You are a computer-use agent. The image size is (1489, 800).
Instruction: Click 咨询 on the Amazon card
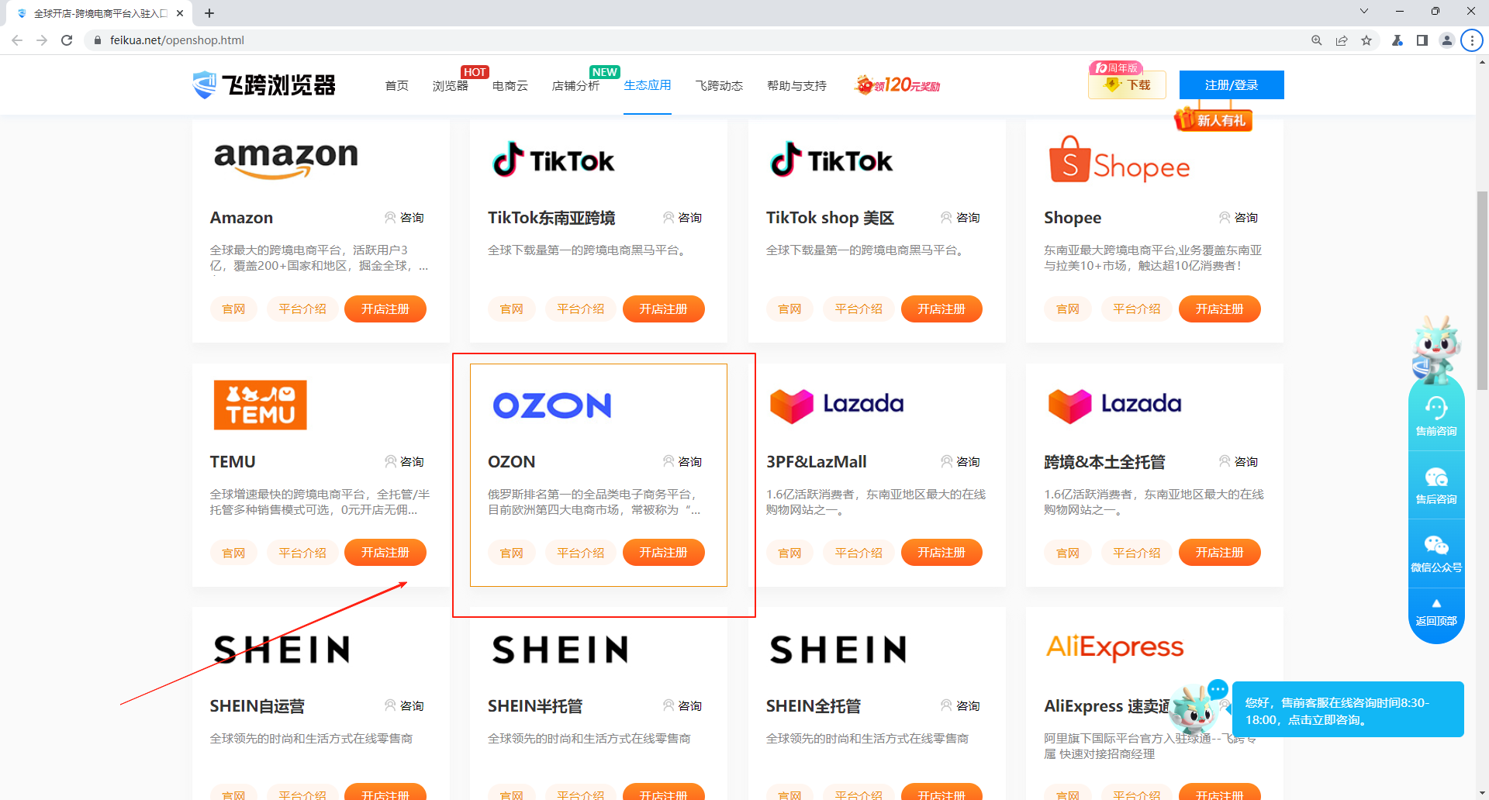click(x=404, y=218)
